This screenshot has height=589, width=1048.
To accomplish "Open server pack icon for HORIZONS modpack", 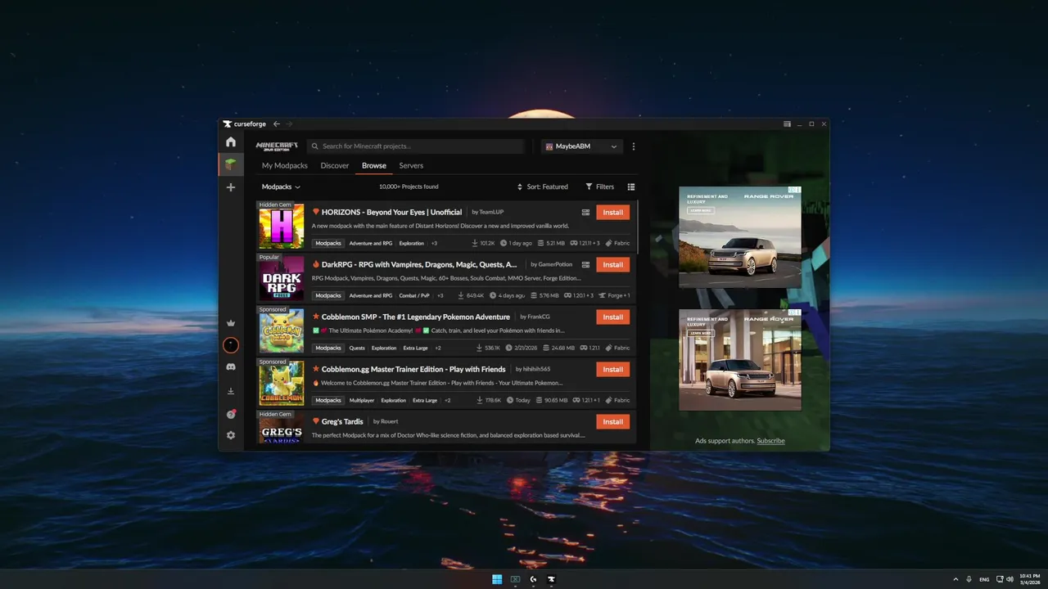I will (x=585, y=212).
